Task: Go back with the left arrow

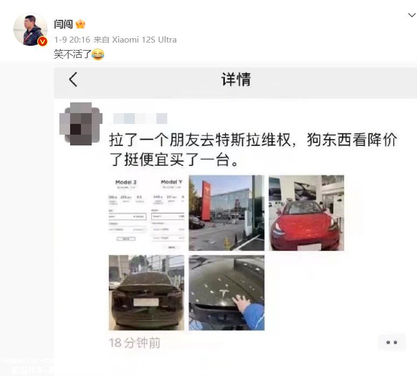Action: pyautogui.click(x=73, y=79)
